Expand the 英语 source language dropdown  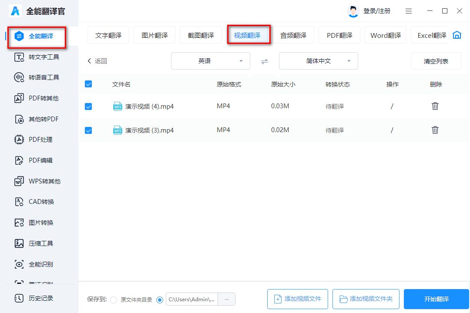(211, 61)
